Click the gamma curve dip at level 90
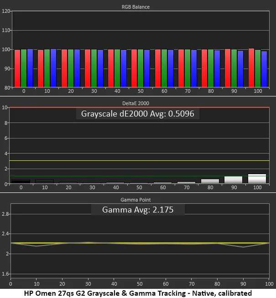This screenshot has width=276, height=298. click(x=246, y=247)
